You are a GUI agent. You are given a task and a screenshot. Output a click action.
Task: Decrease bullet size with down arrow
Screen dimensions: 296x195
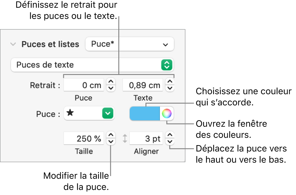111,142
